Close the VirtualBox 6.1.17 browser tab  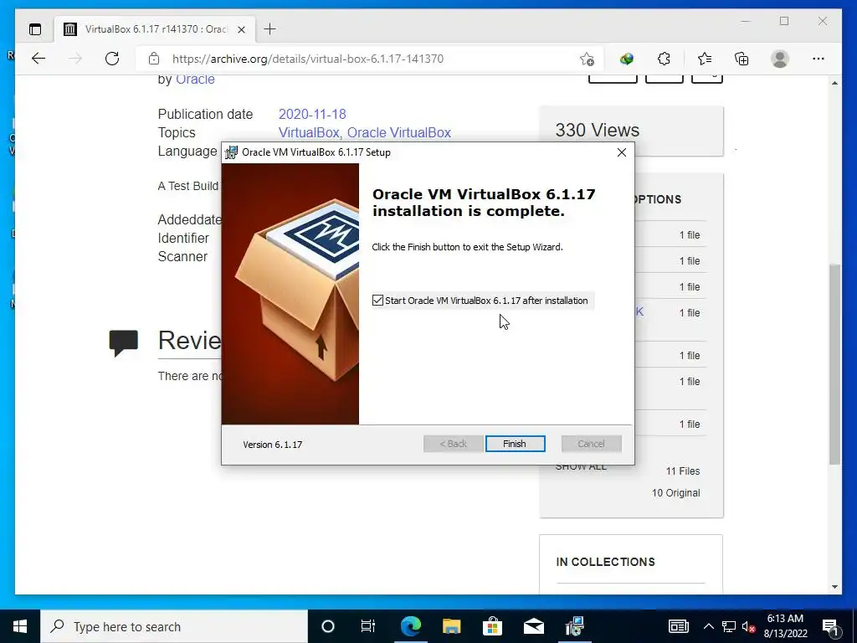(x=242, y=29)
